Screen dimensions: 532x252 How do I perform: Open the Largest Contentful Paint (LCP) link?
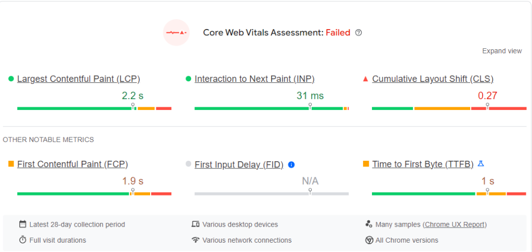tap(78, 79)
